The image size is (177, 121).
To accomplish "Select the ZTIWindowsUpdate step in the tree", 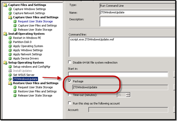I will pos(25,79).
